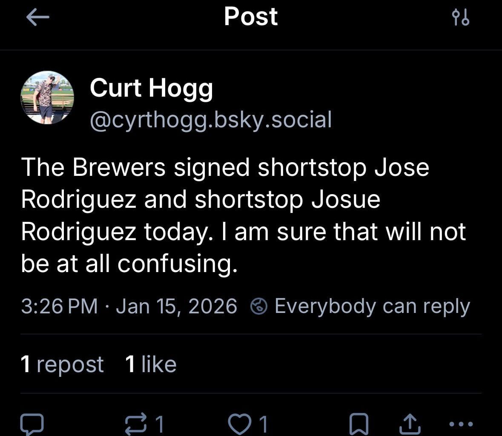Open '1 repost' to see reposters
This screenshot has width=502, height=436.
pos(62,364)
